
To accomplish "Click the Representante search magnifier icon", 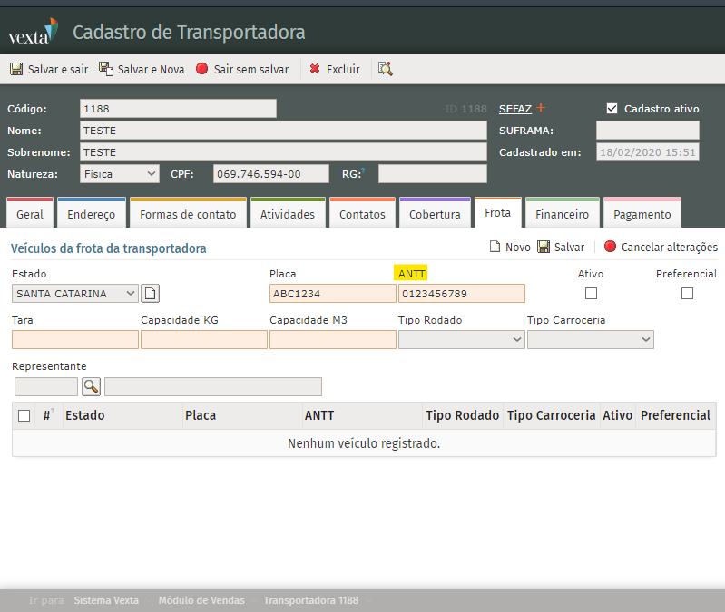I will [92, 386].
